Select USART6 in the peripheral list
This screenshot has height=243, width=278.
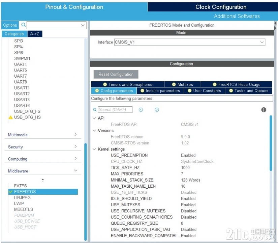click(22, 106)
